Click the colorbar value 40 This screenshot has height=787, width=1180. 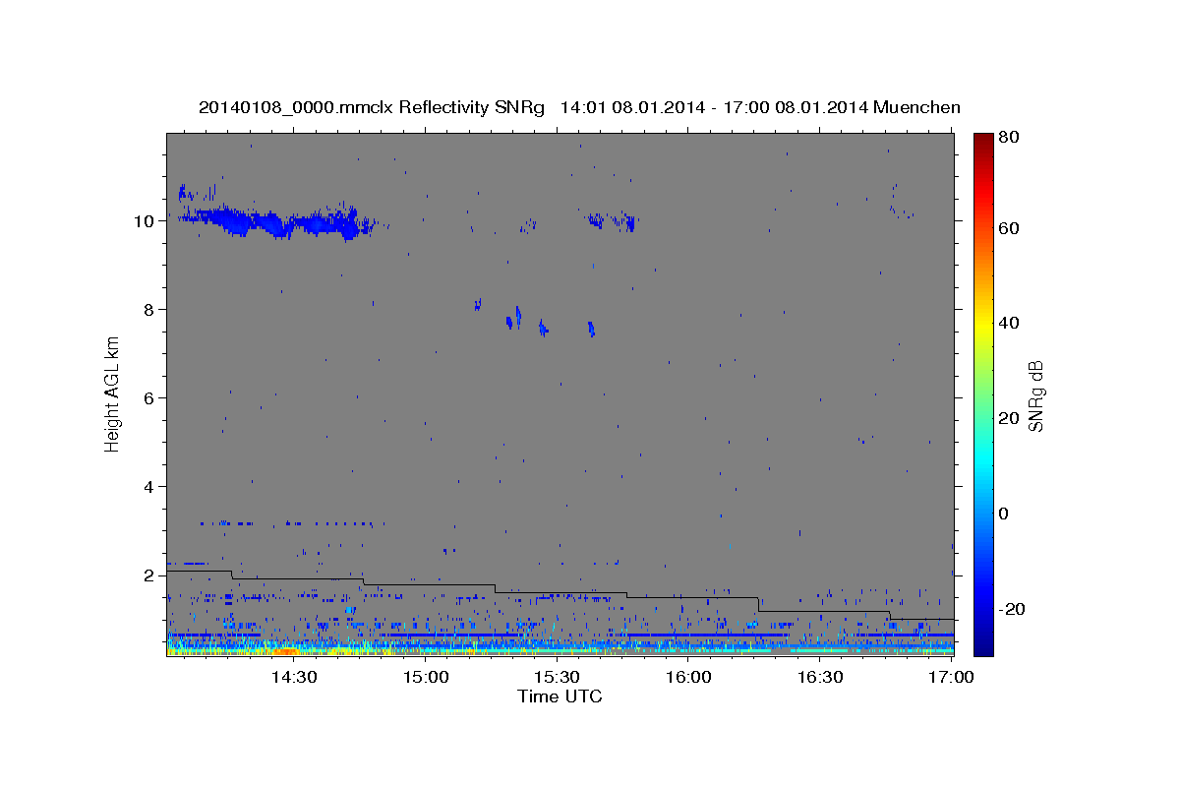[x=1011, y=323]
